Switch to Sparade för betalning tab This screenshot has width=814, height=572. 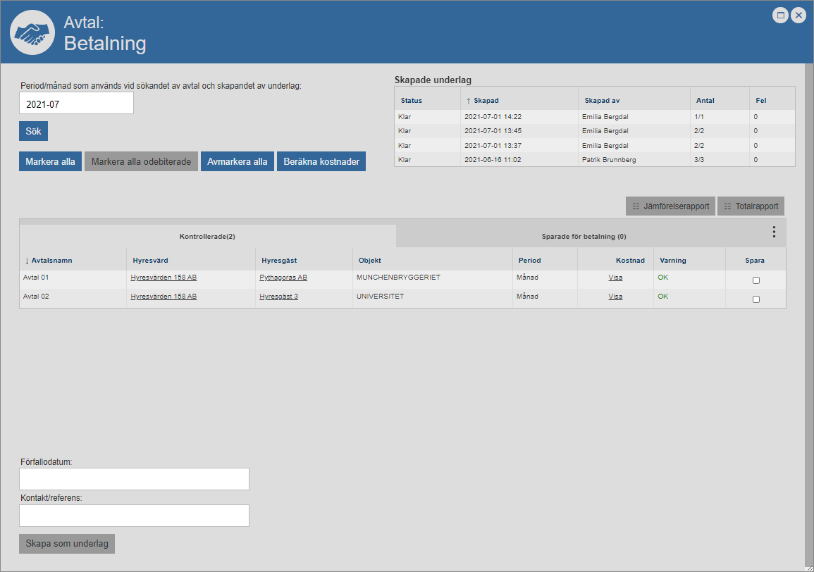tap(584, 237)
